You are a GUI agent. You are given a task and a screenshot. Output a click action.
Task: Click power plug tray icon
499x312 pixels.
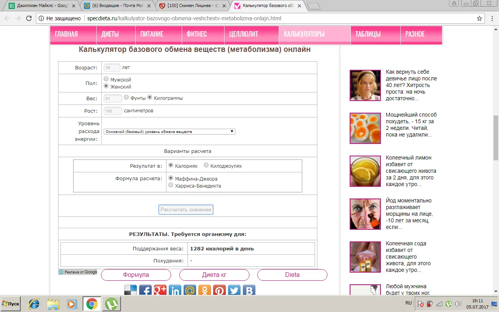(430, 304)
